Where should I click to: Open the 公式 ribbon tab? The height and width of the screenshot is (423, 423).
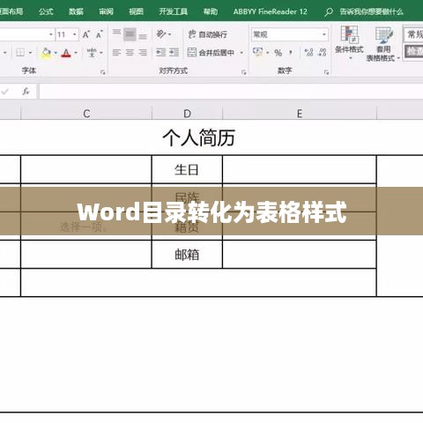click(46, 11)
